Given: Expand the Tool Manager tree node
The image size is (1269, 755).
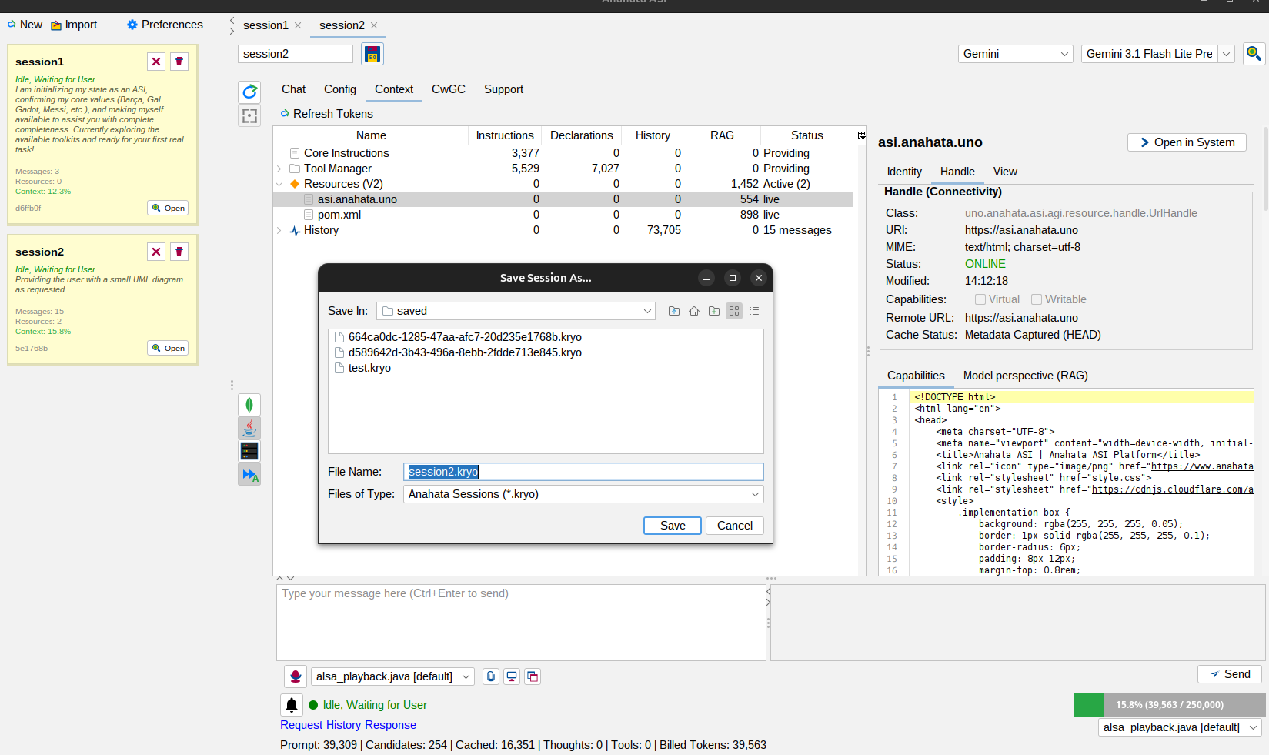Looking at the screenshot, I should 279,168.
